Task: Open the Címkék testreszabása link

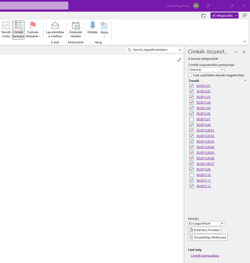Action: click(x=205, y=256)
